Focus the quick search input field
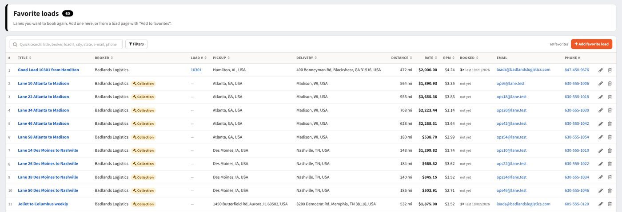Screen dimensions: 622x212 [66, 44]
